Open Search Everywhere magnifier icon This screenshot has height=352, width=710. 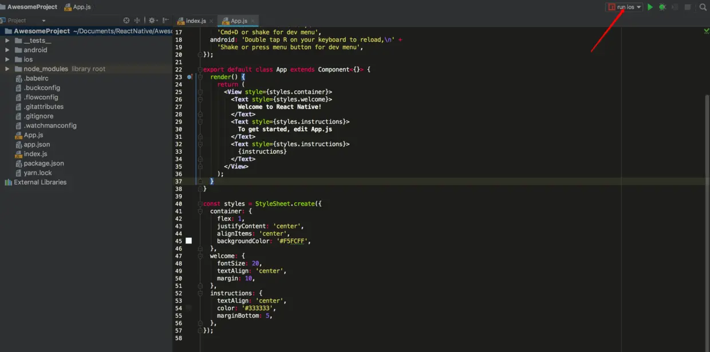click(x=703, y=7)
